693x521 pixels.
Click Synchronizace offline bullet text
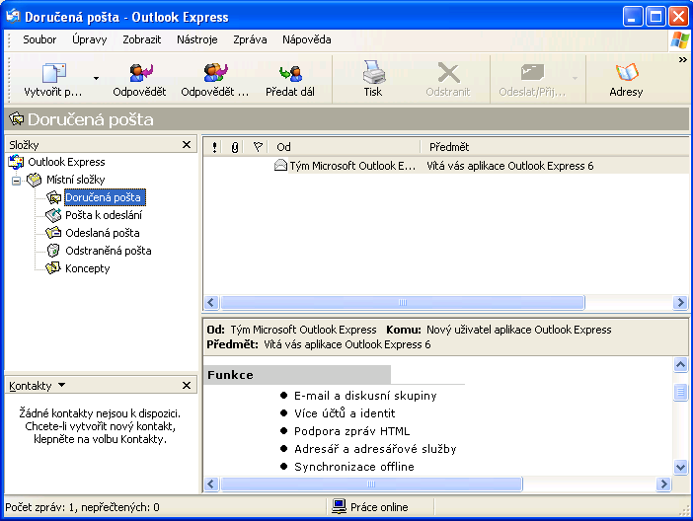pos(354,466)
